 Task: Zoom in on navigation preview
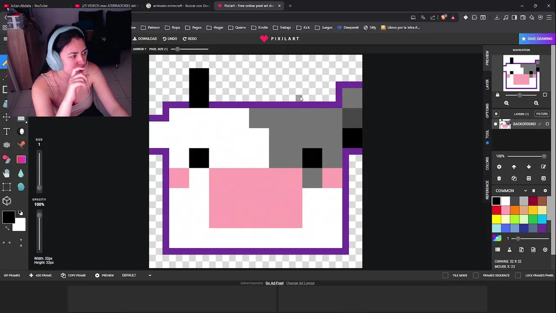tap(506, 103)
